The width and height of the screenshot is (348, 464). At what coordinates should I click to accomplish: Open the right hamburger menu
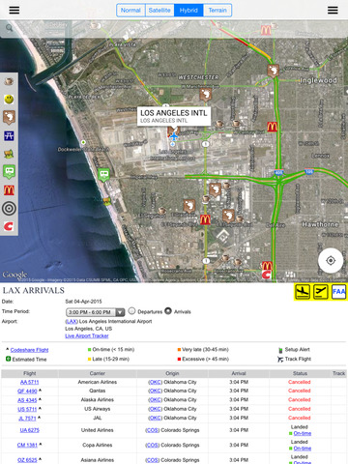[x=333, y=10]
